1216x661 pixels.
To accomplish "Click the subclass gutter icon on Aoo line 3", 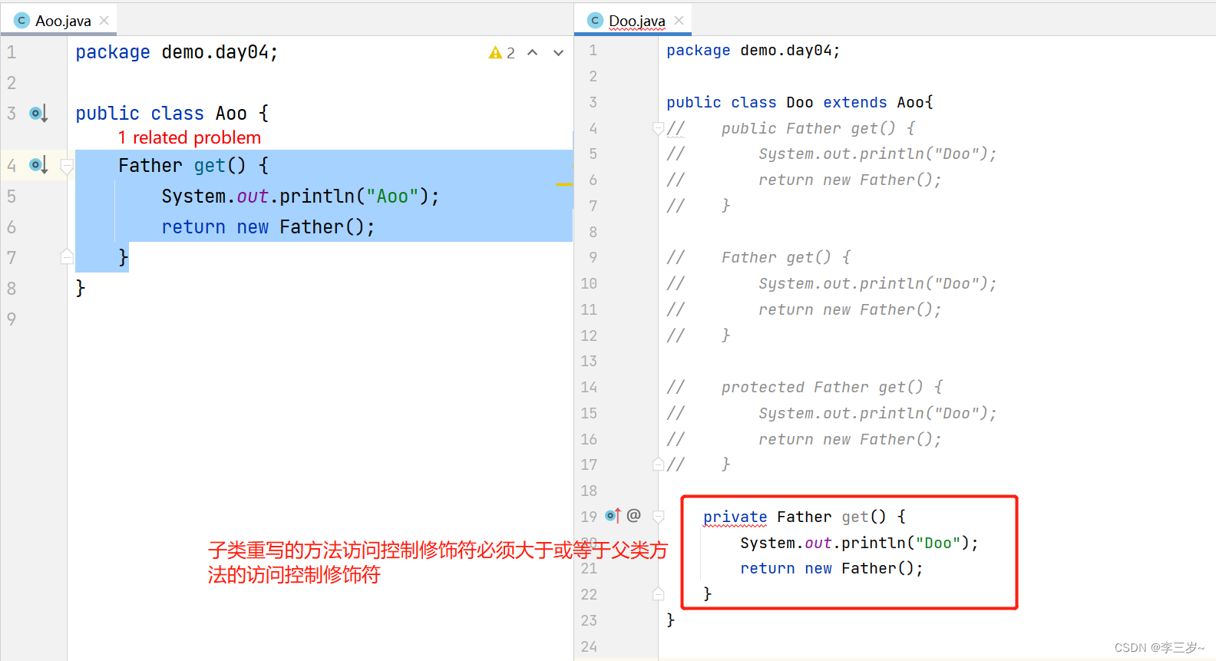I will pos(38,114).
